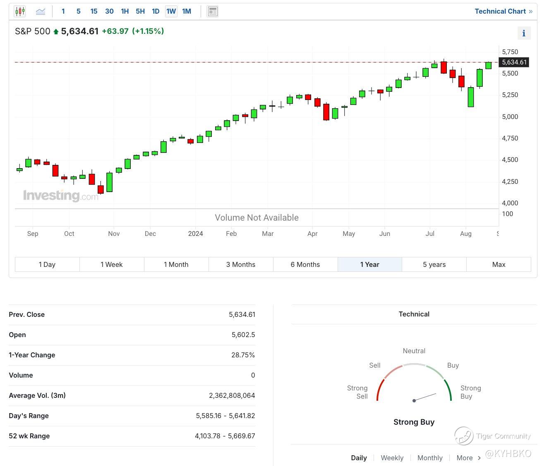
Task: Click the technical gauge needle
Action: point(425,397)
